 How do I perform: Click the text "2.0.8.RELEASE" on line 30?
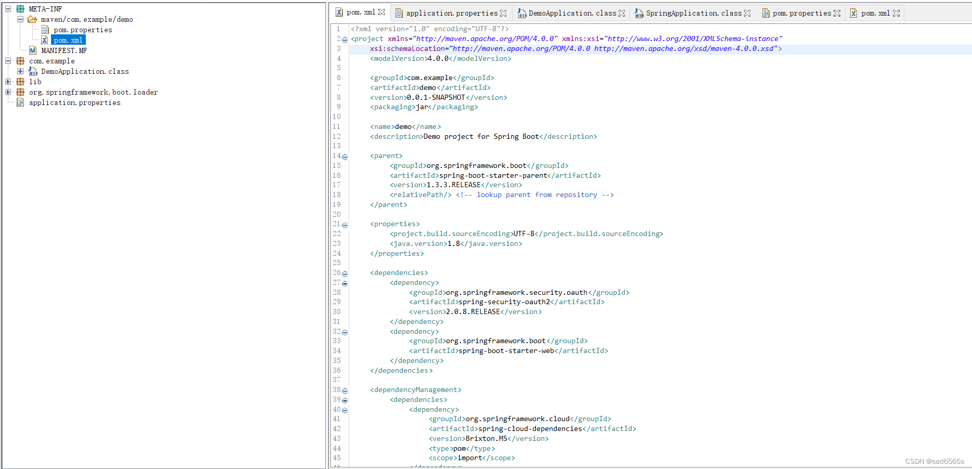click(473, 311)
